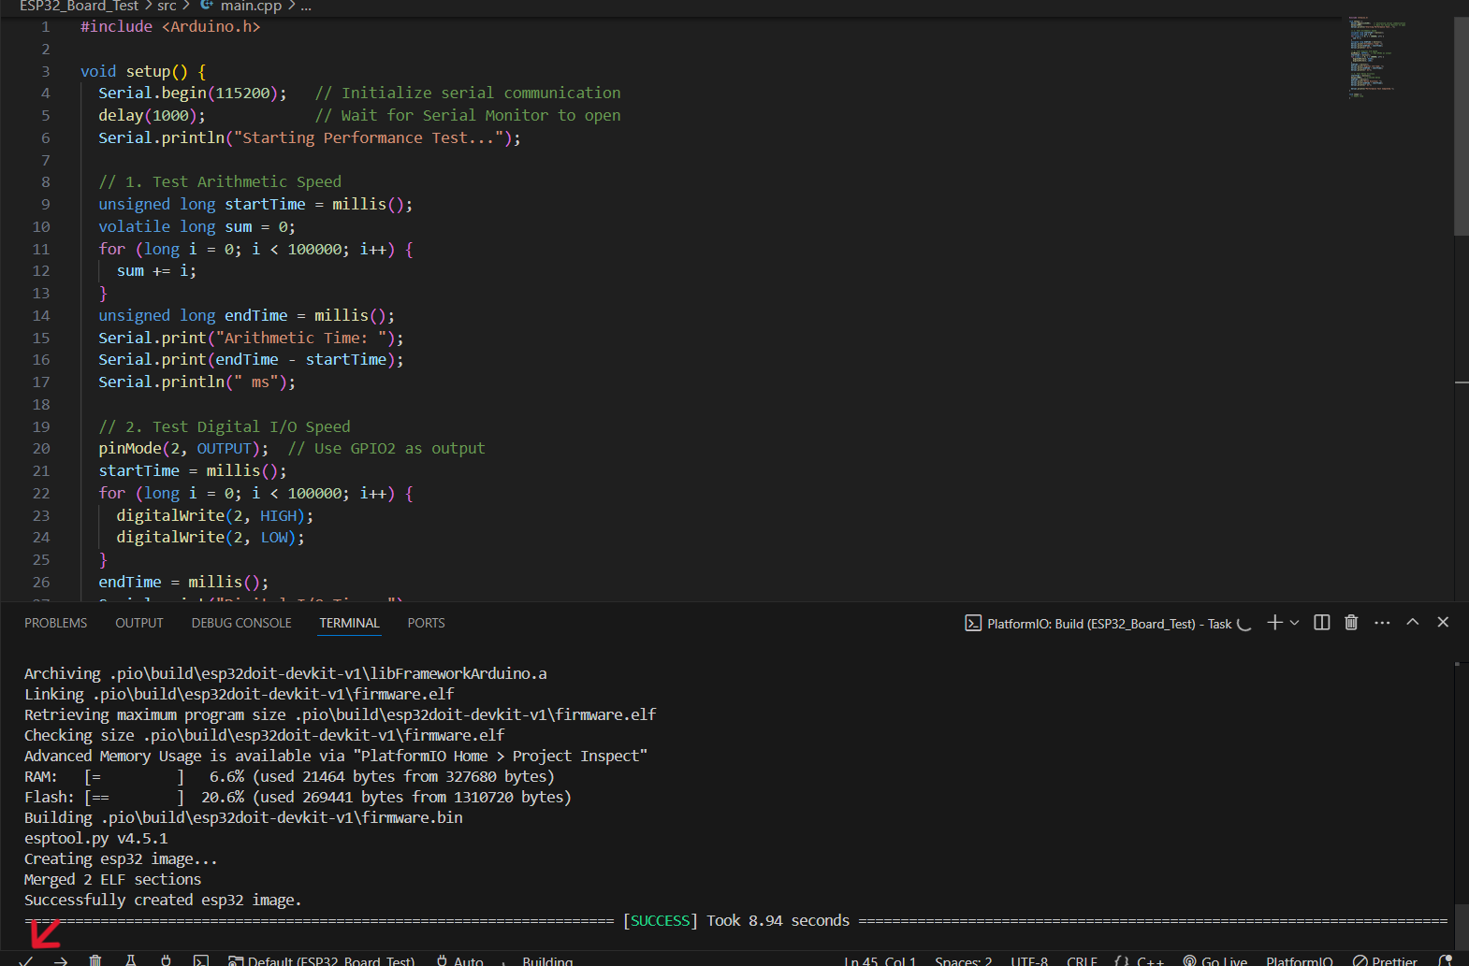Click 'Successfully created esp32 image.' line
The width and height of the screenshot is (1469, 966).
[163, 901]
